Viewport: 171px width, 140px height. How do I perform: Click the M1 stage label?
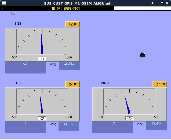pos(13,14)
